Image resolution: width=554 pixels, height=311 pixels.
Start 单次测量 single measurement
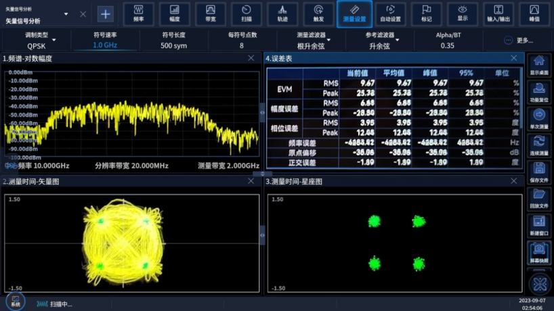pos(539,119)
